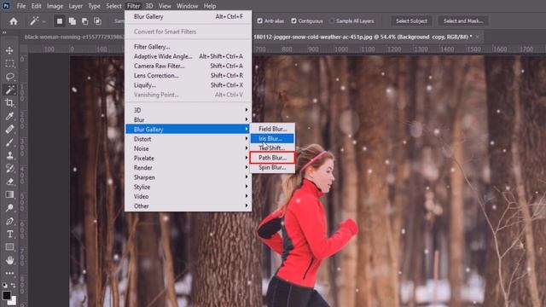
Task: Open Camera Raw Filter entry
Action: click(188, 66)
